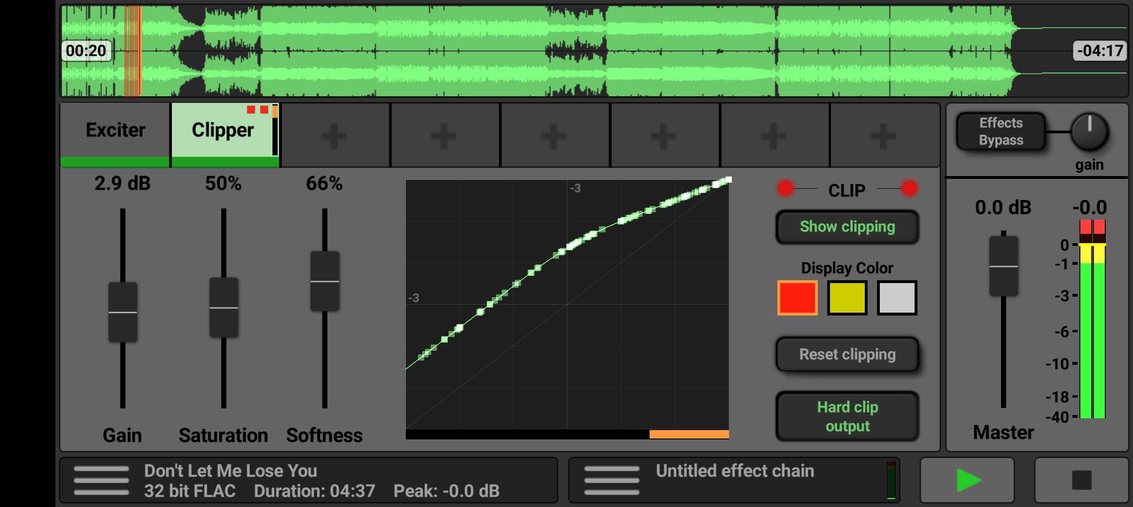
Task: Switch to the Exciter effect tab
Action: point(116,131)
